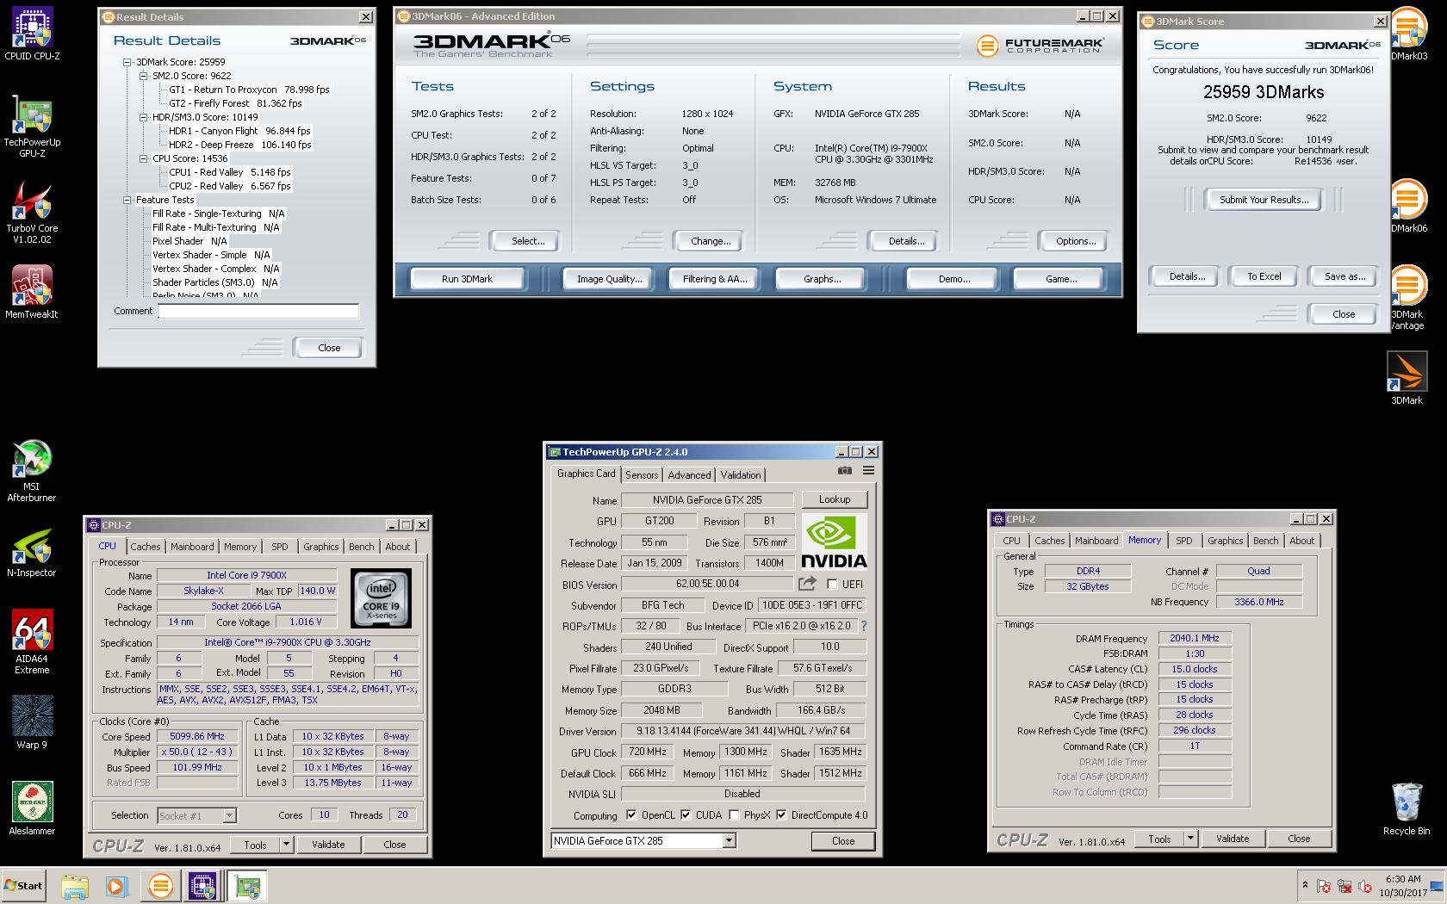Click the Run 3DMark button
1447x904 pixels.
click(467, 279)
